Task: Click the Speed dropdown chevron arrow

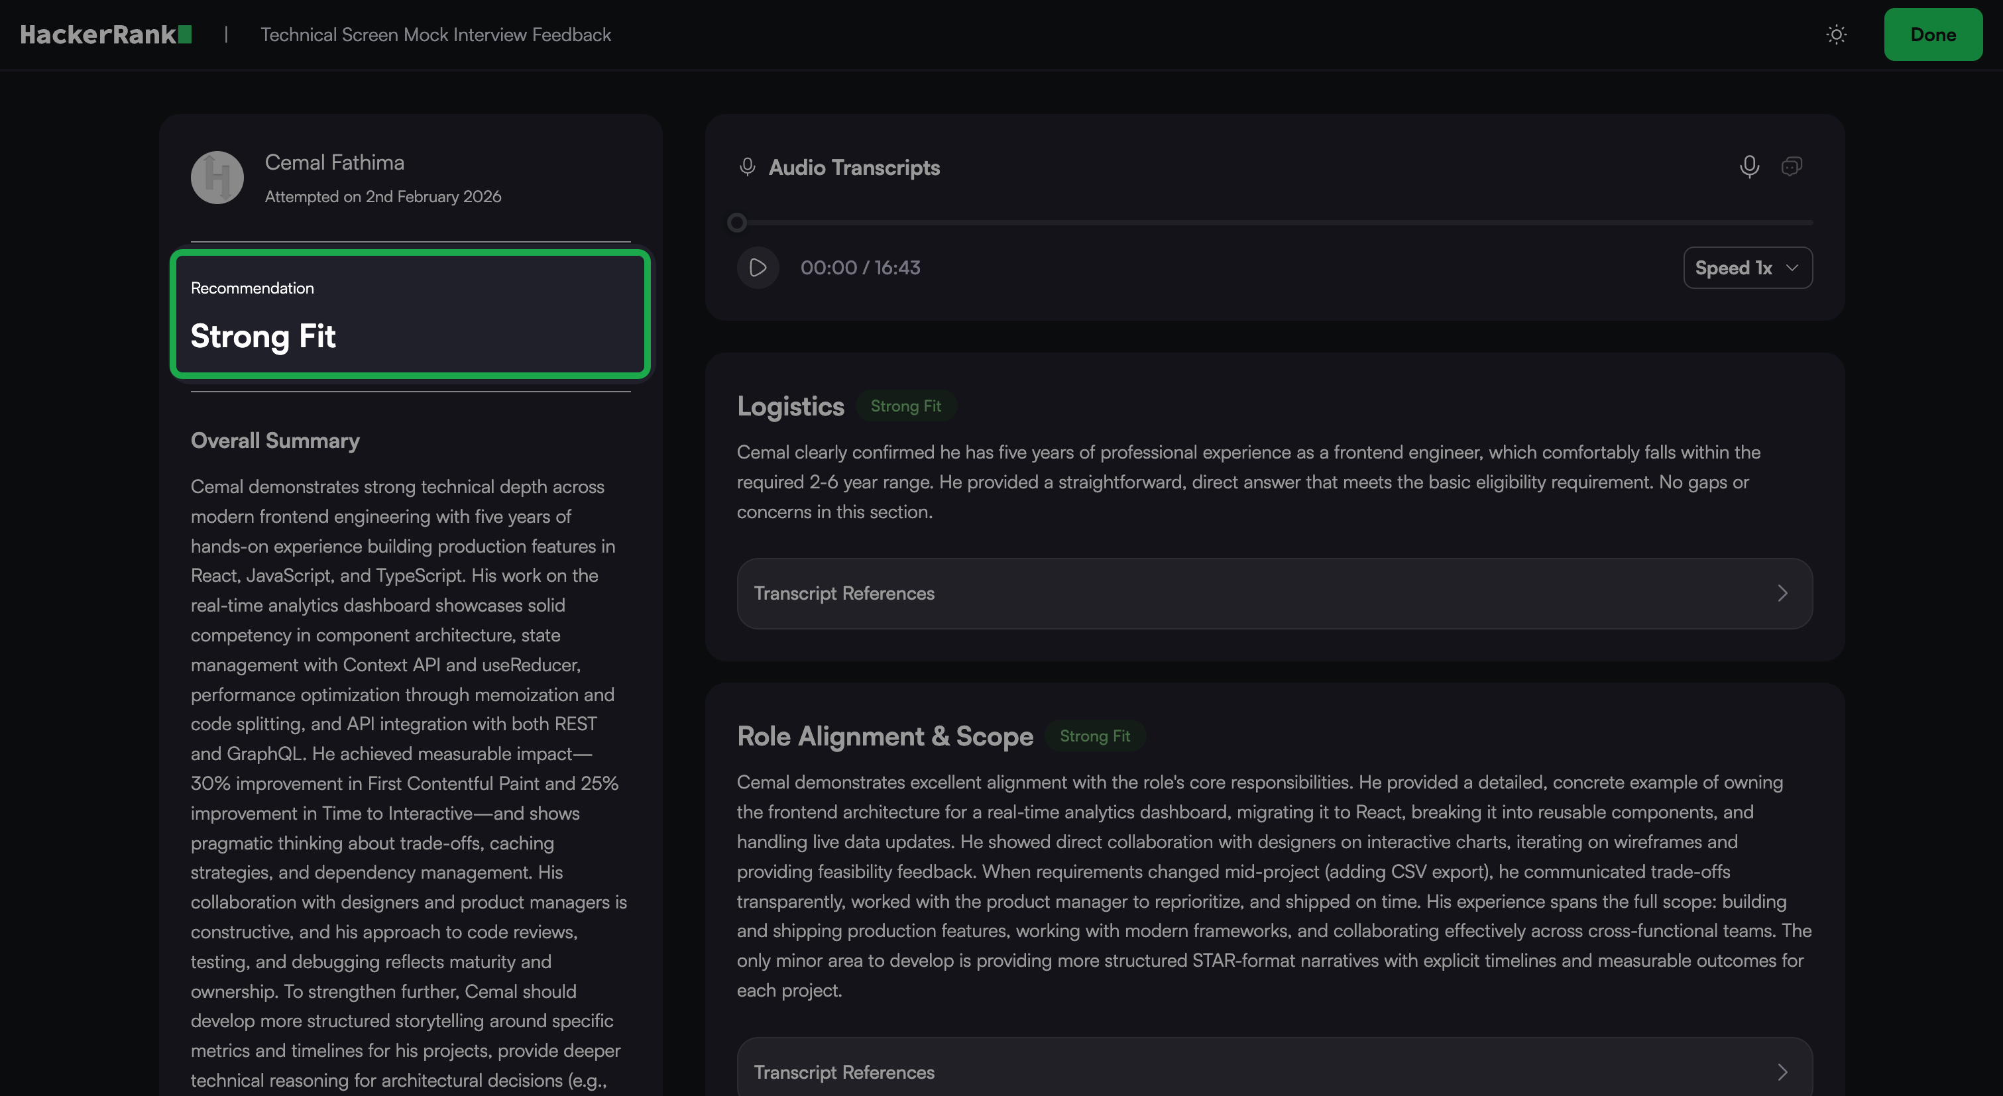Action: tap(1792, 268)
